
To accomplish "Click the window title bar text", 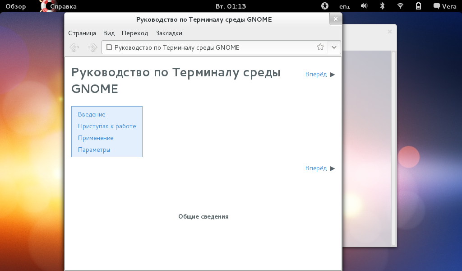I will tap(204, 19).
